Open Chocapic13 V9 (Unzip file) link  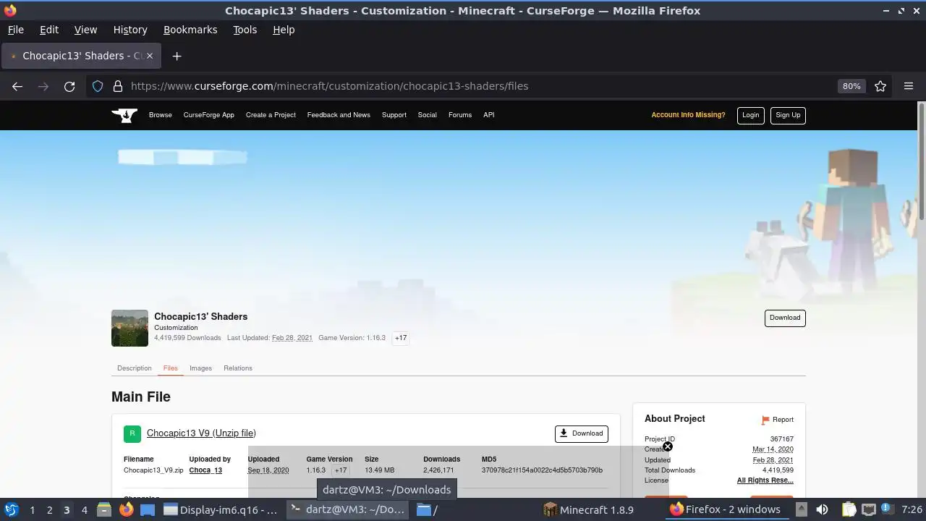coord(201,433)
